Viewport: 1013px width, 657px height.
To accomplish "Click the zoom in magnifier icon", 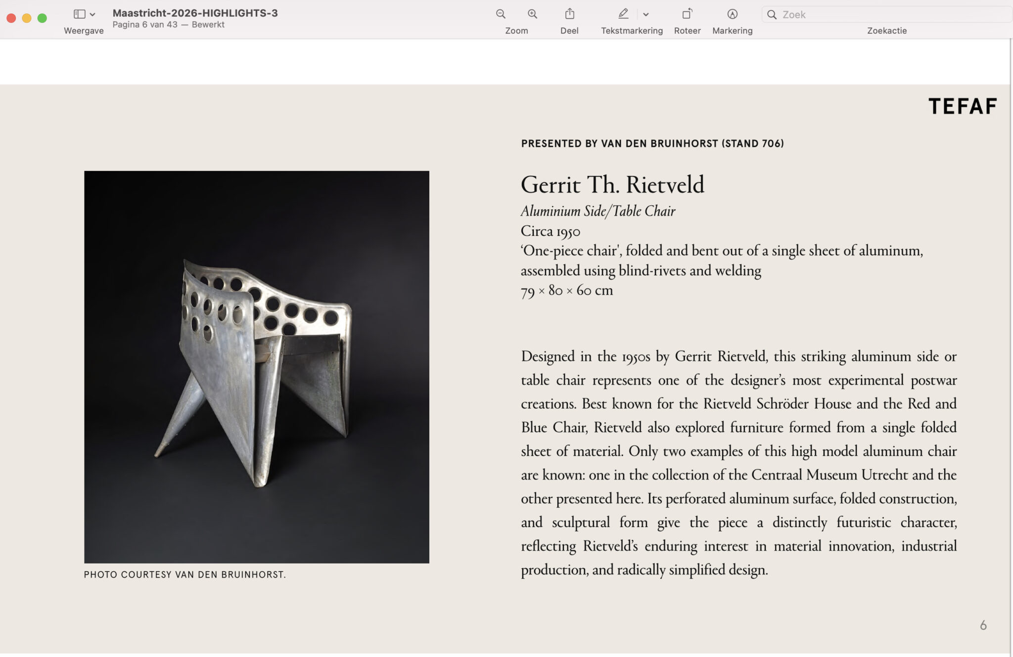I will click(532, 14).
